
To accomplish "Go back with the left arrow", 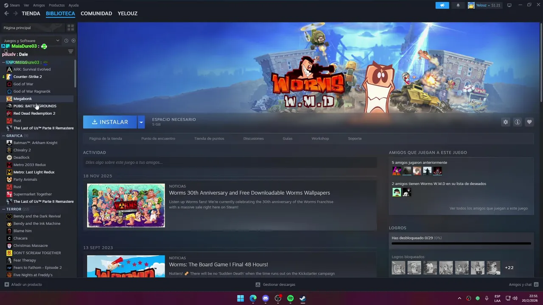I will click(x=6, y=14).
